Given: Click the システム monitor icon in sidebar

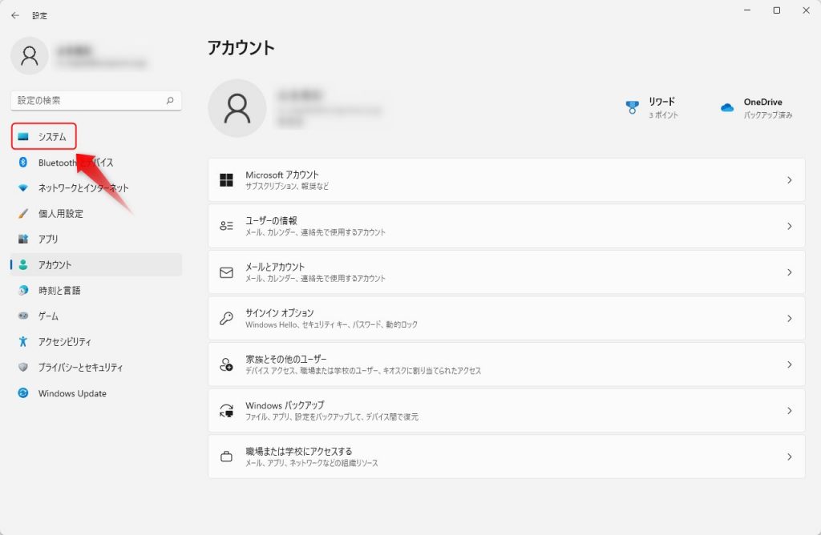Looking at the screenshot, I should pos(23,136).
